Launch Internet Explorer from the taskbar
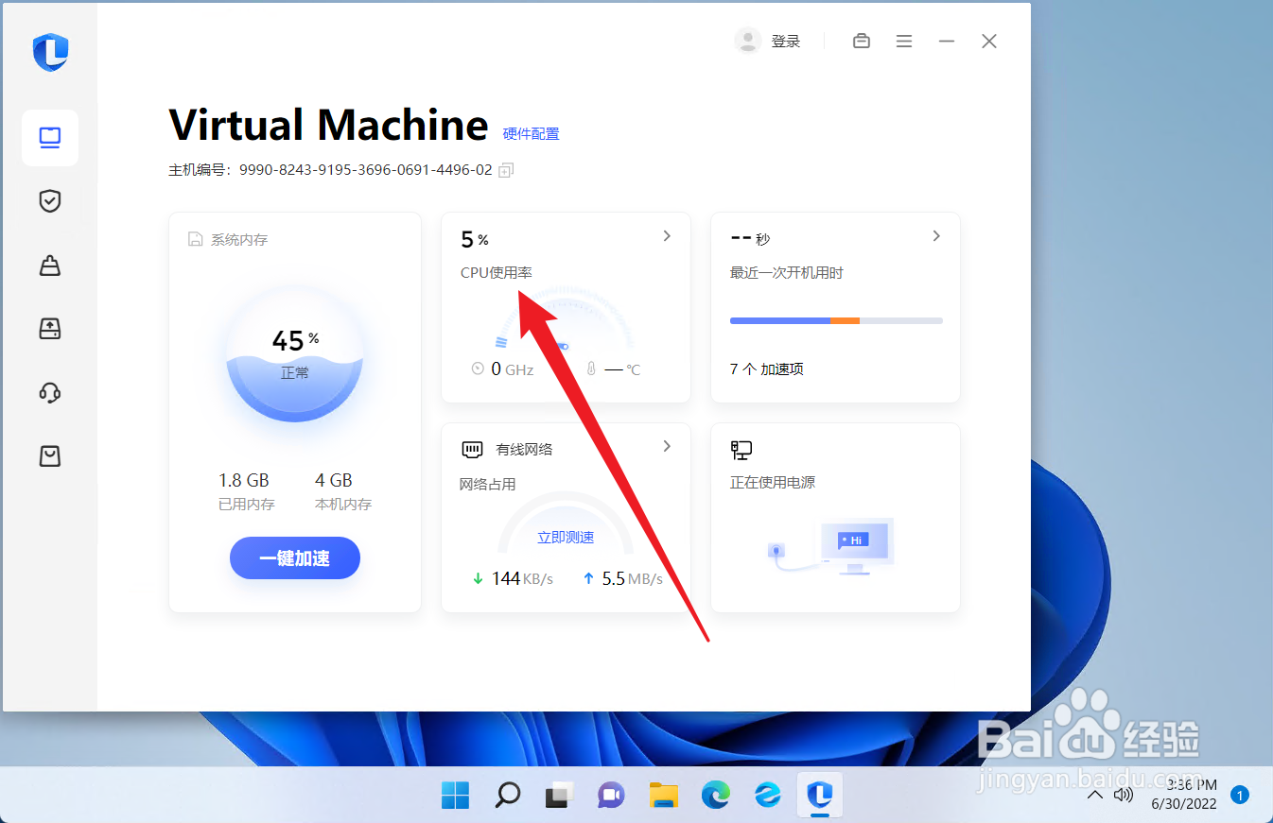Viewport: 1273px width, 823px height. (768, 796)
